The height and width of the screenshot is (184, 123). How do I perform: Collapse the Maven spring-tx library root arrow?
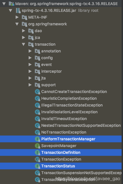pyautogui.click(x=4, y=4)
